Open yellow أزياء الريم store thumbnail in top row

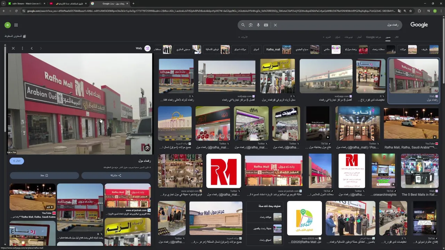[277, 76]
